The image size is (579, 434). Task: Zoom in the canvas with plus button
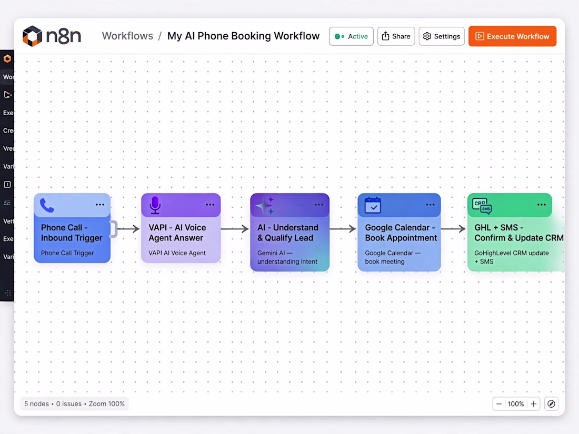pyautogui.click(x=534, y=403)
